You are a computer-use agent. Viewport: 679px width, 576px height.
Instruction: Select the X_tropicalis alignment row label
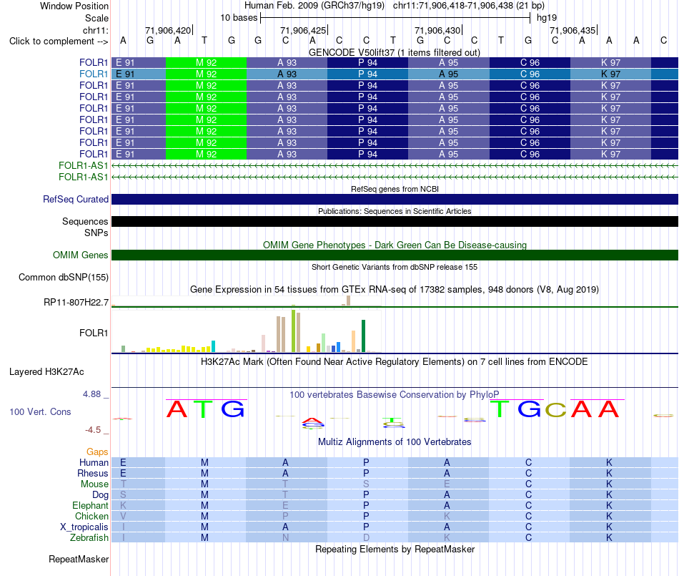pos(84,527)
